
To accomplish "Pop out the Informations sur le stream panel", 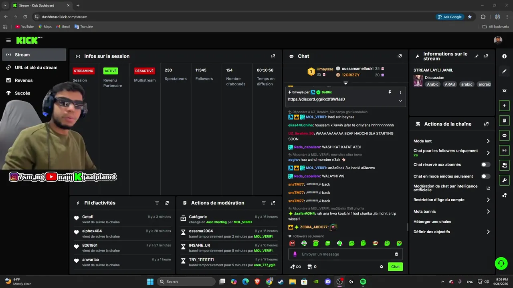I will coord(486,56).
